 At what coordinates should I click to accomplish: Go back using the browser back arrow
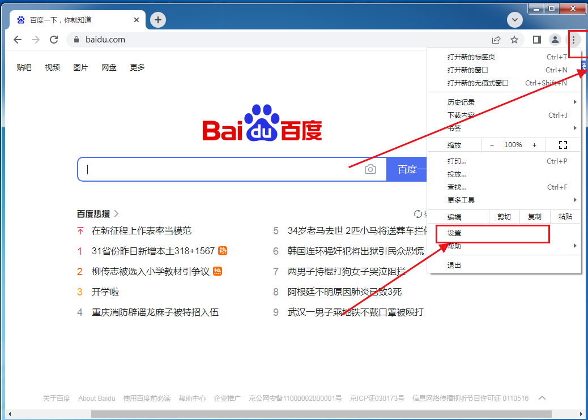tap(18, 40)
